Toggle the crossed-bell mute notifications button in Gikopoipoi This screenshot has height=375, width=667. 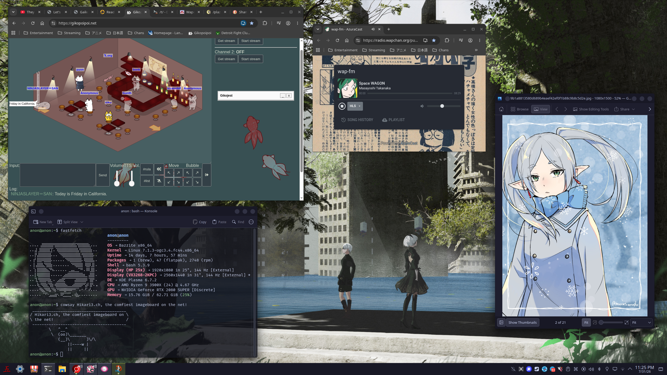(159, 181)
